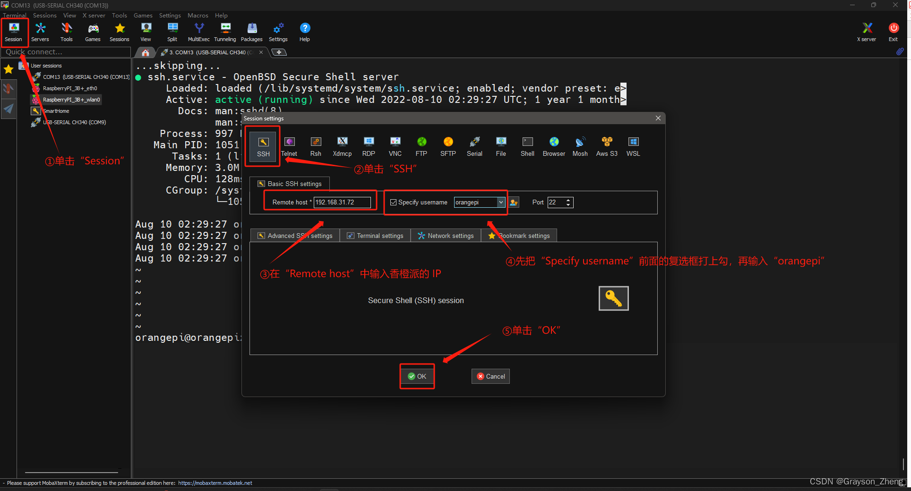Select the Shell session type
This screenshot has width=911, height=491.
pyautogui.click(x=527, y=146)
